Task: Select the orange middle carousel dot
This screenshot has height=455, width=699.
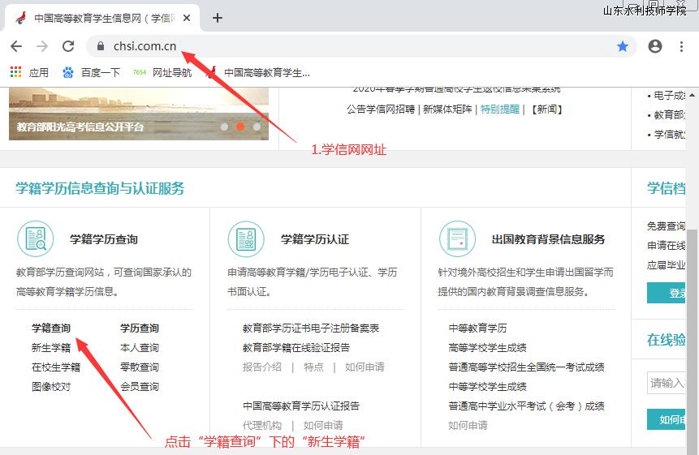Action: [240, 127]
